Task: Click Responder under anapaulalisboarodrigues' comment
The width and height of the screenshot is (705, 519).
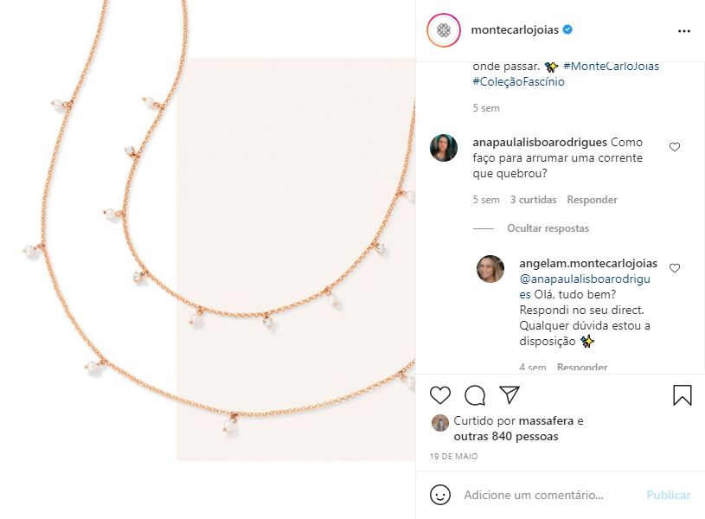Action: [592, 200]
